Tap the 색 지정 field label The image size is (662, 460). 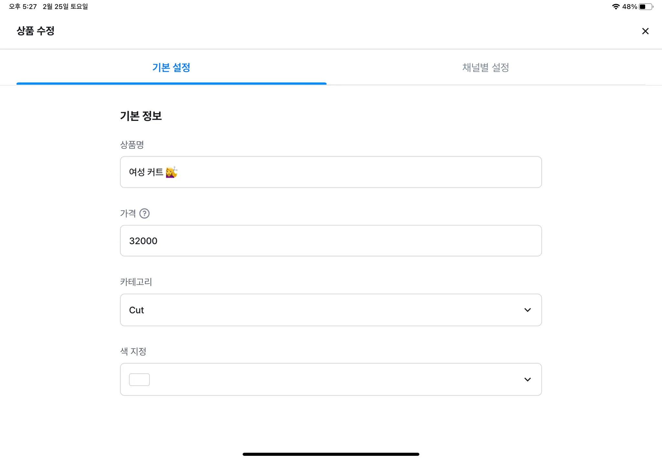click(x=133, y=351)
